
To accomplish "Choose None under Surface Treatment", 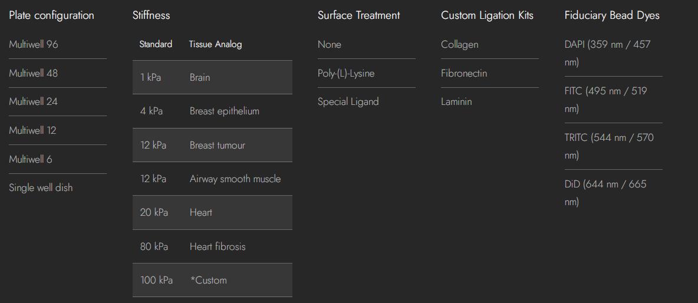I will click(x=330, y=45).
